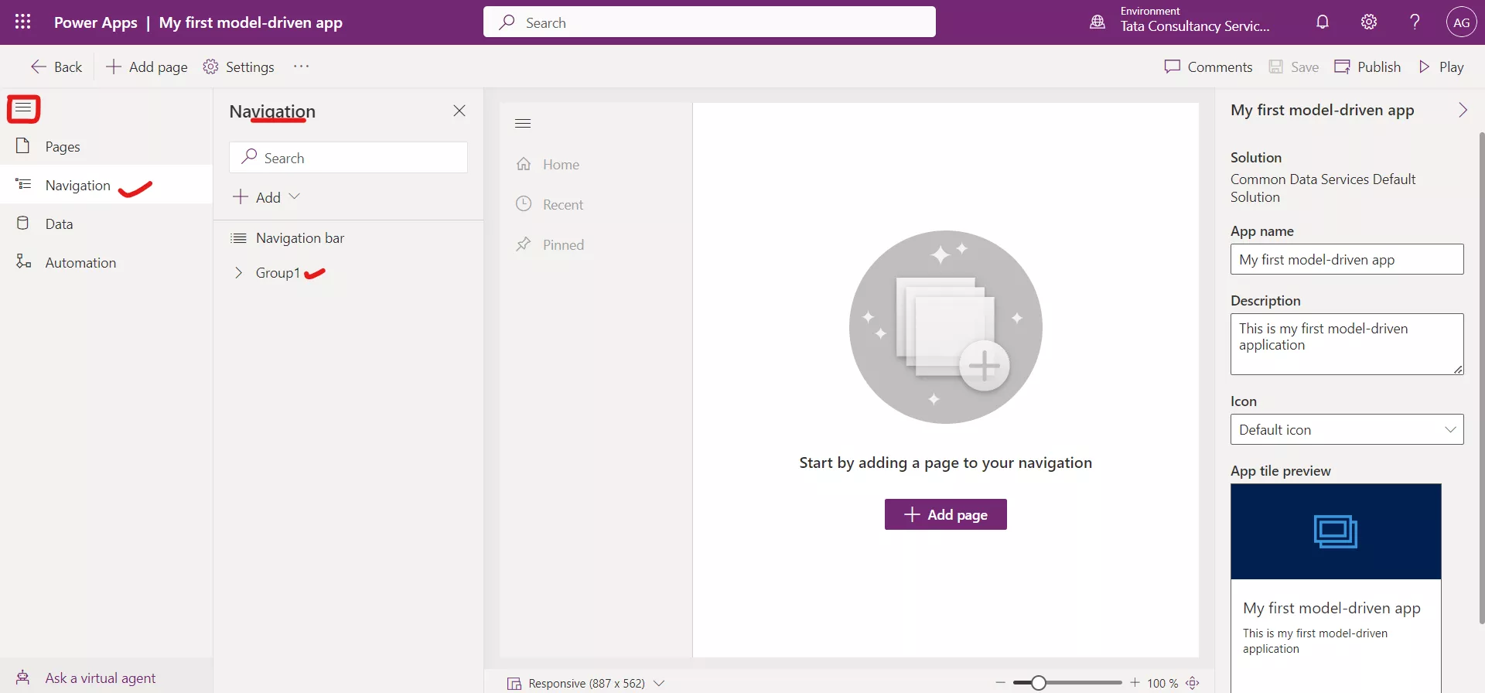
Task: Open the app launcher waffle icon
Action: point(23,22)
